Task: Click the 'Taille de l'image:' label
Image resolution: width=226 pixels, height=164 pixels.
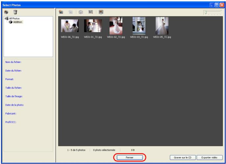Action: [14, 96]
